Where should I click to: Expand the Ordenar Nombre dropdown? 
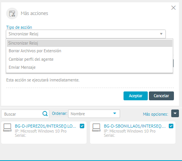click(94, 114)
